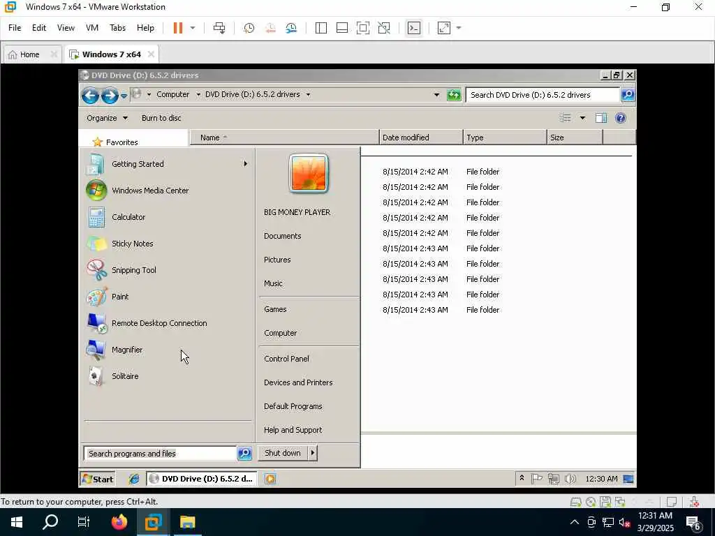Viewport: 715px width, 536px height.
Task: Pause the virtual machine from the VMware toolbar
Action: point(178,28)
